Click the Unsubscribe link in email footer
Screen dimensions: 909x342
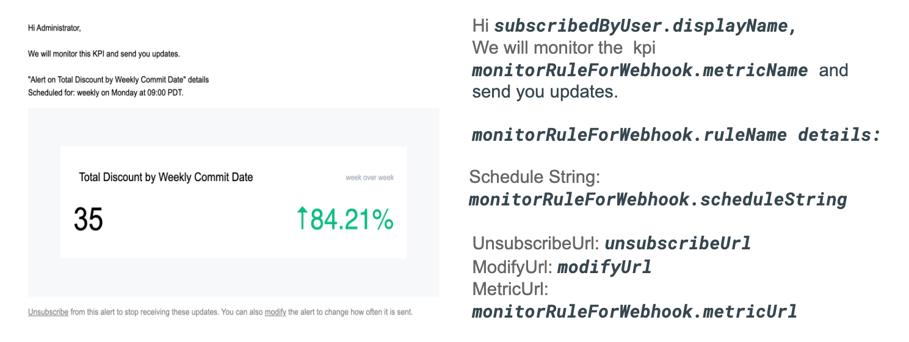(x=48, y=312)
